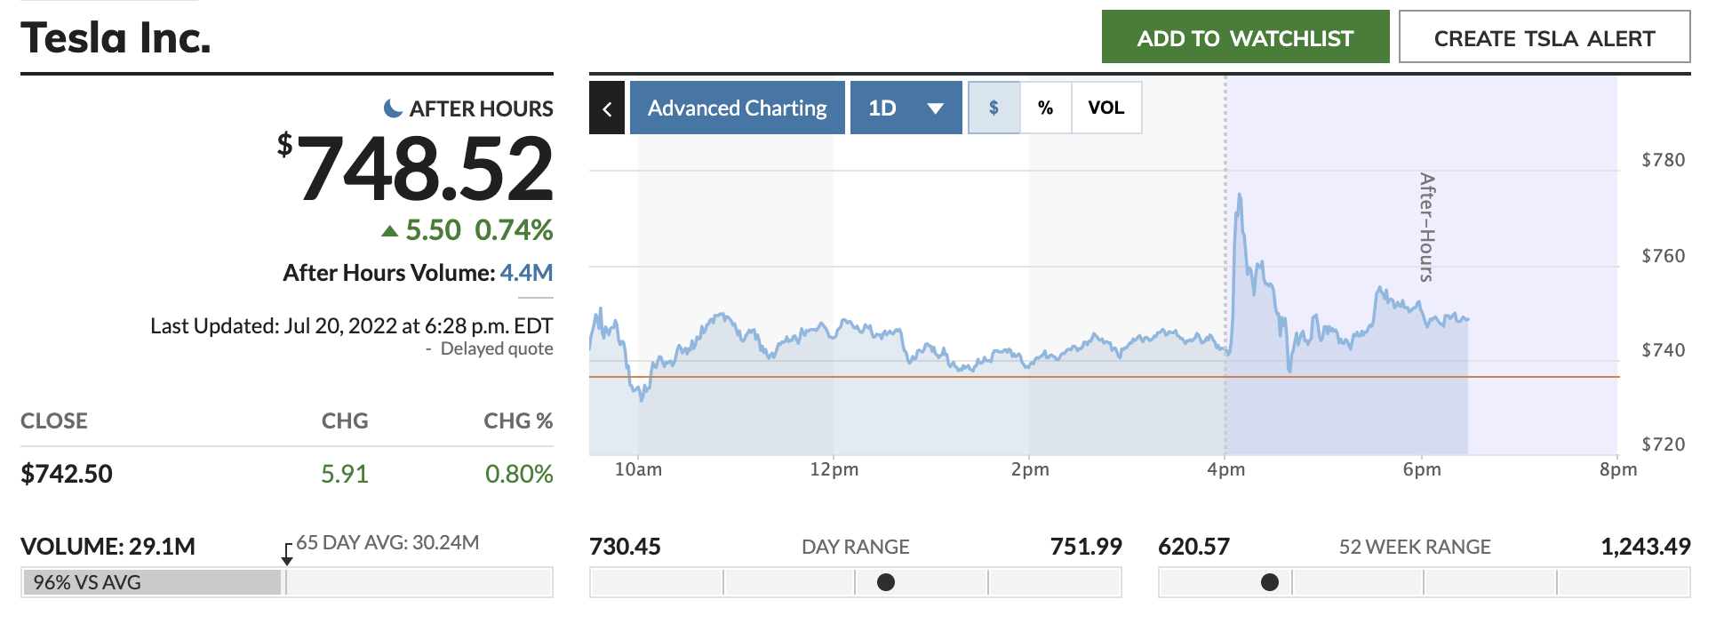Click the After-Hours label on chart
This screenshot has width=1724, height=624.
tap(1426, 228)
